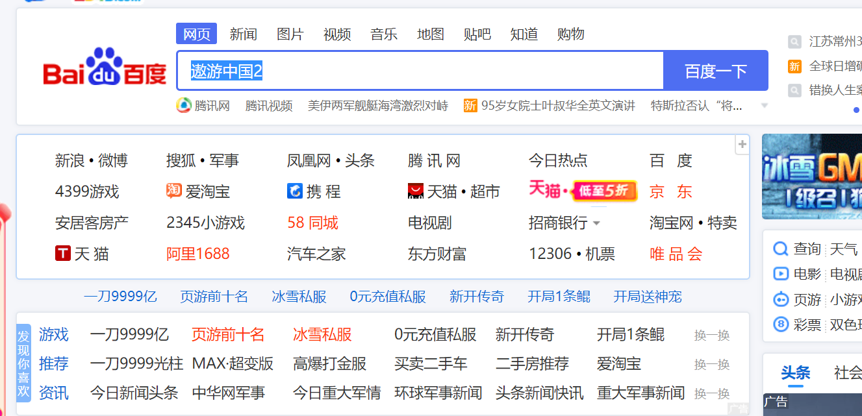Refresh 游戏 row with 换一换
The width and height of the screenshot is (862, 416).
[x=712, y=336]
